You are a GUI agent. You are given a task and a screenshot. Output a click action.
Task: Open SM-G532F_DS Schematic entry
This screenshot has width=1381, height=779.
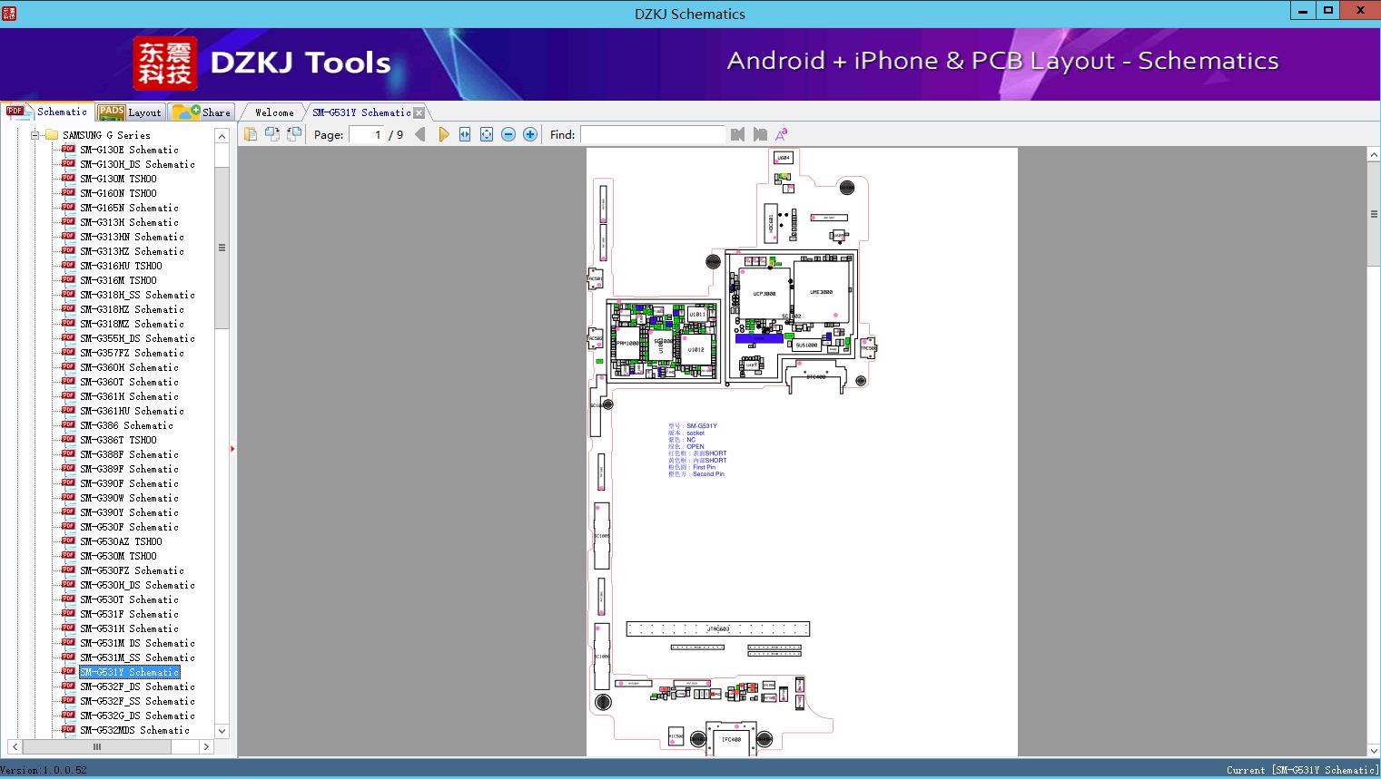click(137, 686)
